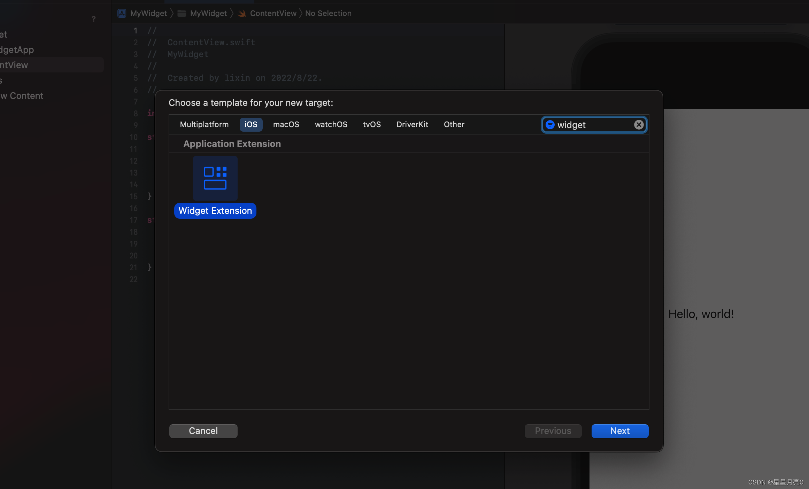Click the Hello, world! preview text
Screen dimensions: 809x489
click(x=701, y=314)
